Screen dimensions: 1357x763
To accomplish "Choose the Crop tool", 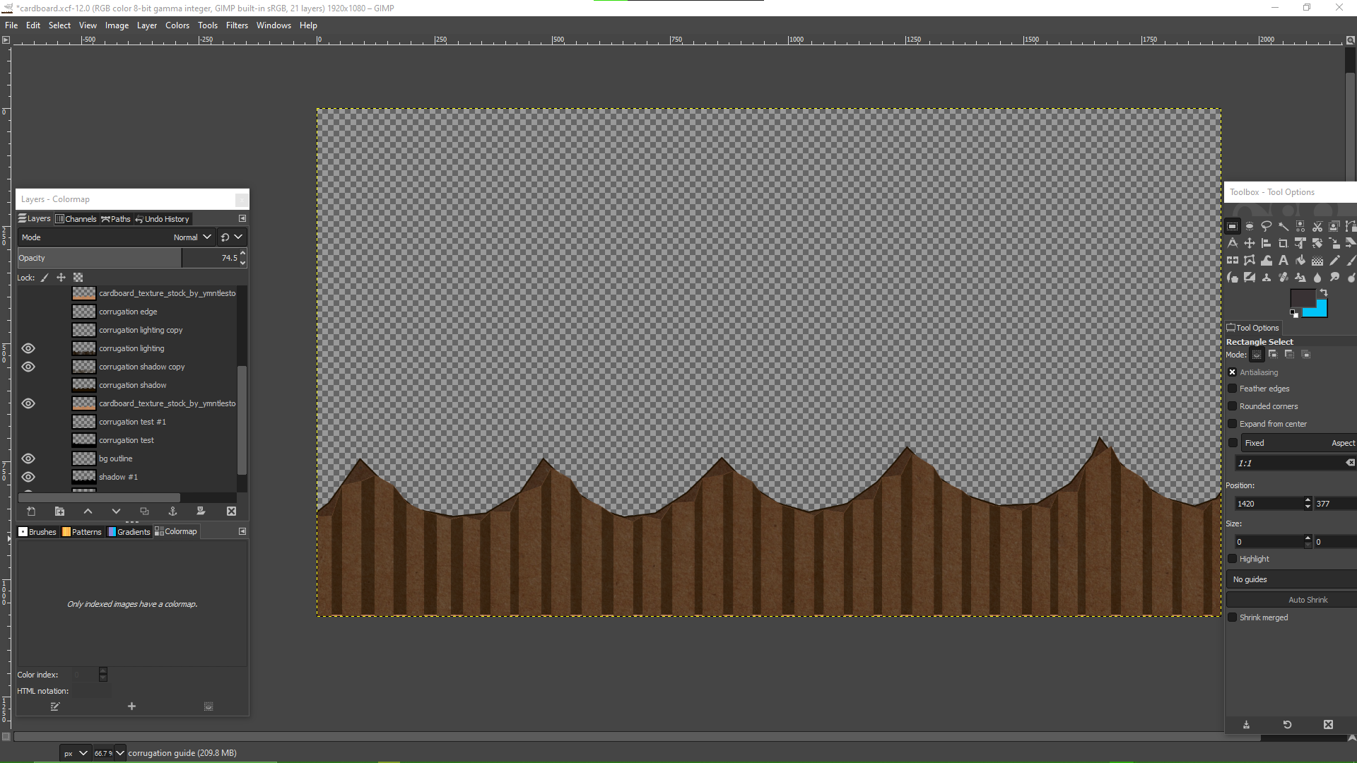I will point(1283,244).
